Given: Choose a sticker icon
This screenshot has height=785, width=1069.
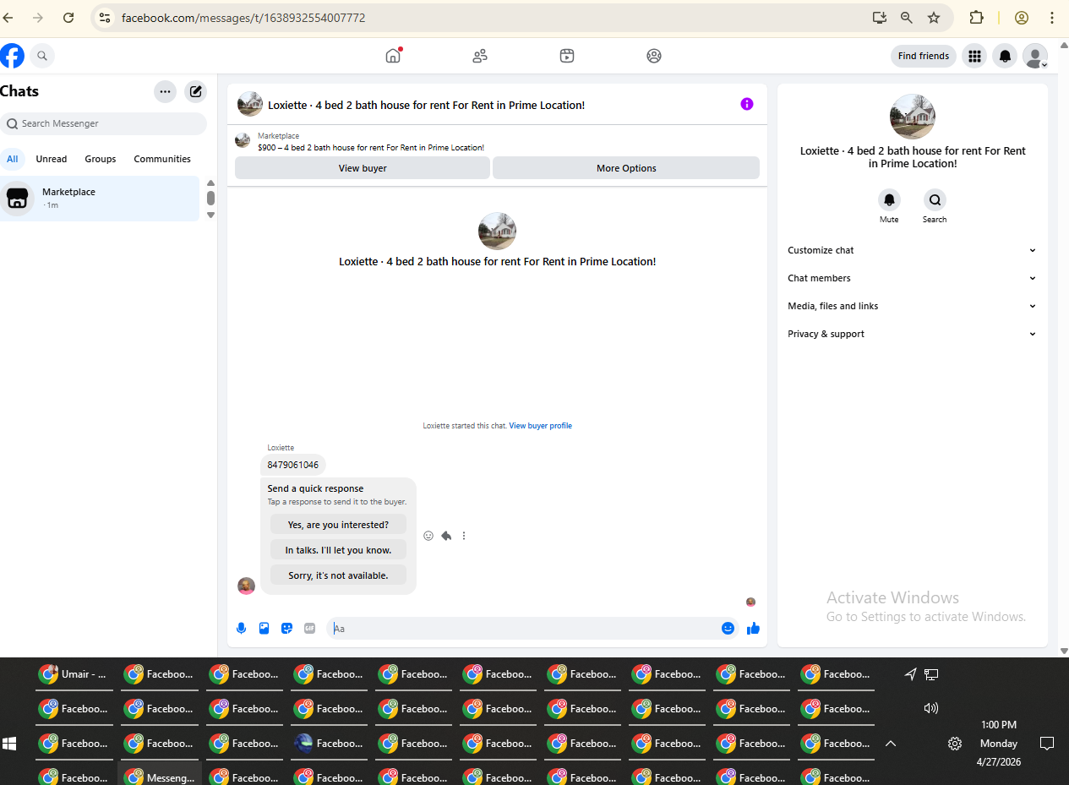Looking at the screenshot, I should [x=286, y=628].
